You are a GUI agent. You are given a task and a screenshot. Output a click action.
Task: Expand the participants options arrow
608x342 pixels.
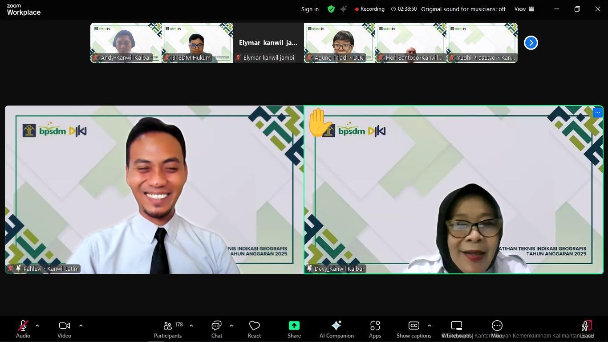pos(191,326)
